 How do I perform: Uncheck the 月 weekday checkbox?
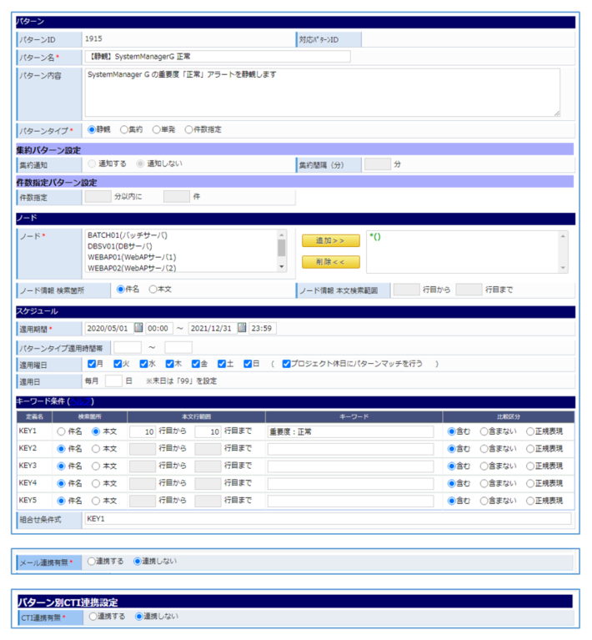pyautogui.click(x=93, y=364)
